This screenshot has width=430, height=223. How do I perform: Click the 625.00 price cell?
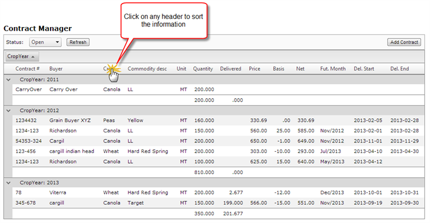click(x=259, y=162)
